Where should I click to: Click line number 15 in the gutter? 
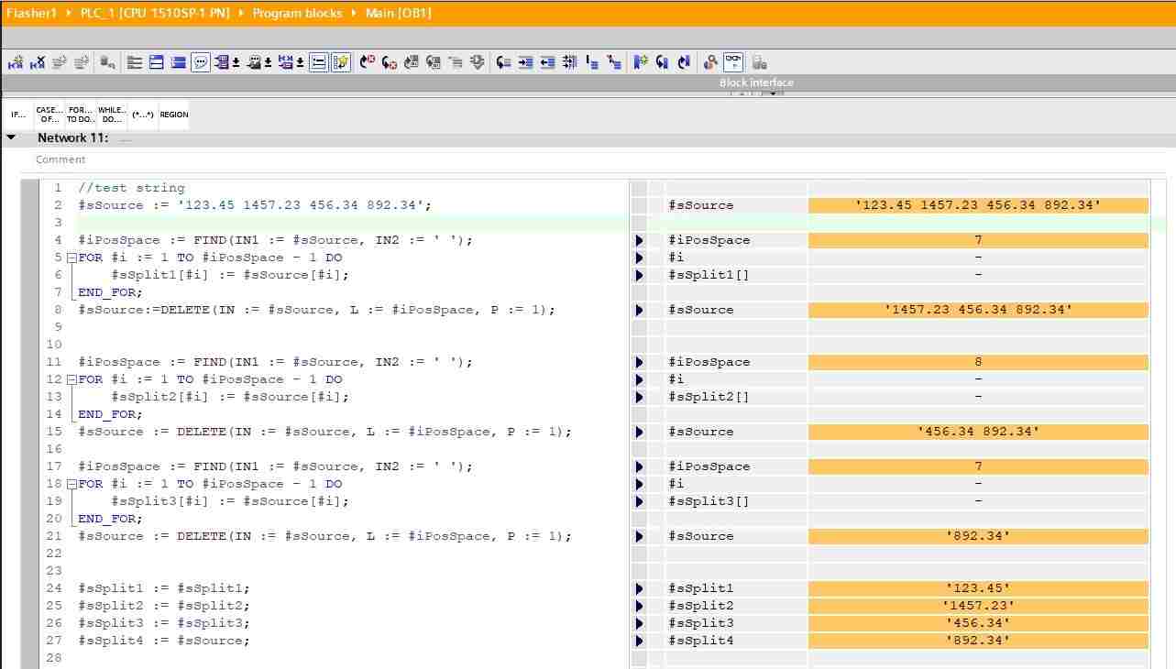tap(53, 432)
